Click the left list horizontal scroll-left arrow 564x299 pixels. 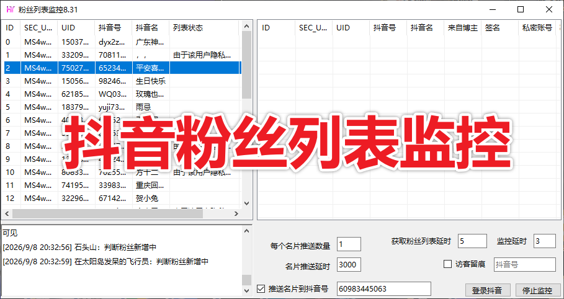point(7,214)
